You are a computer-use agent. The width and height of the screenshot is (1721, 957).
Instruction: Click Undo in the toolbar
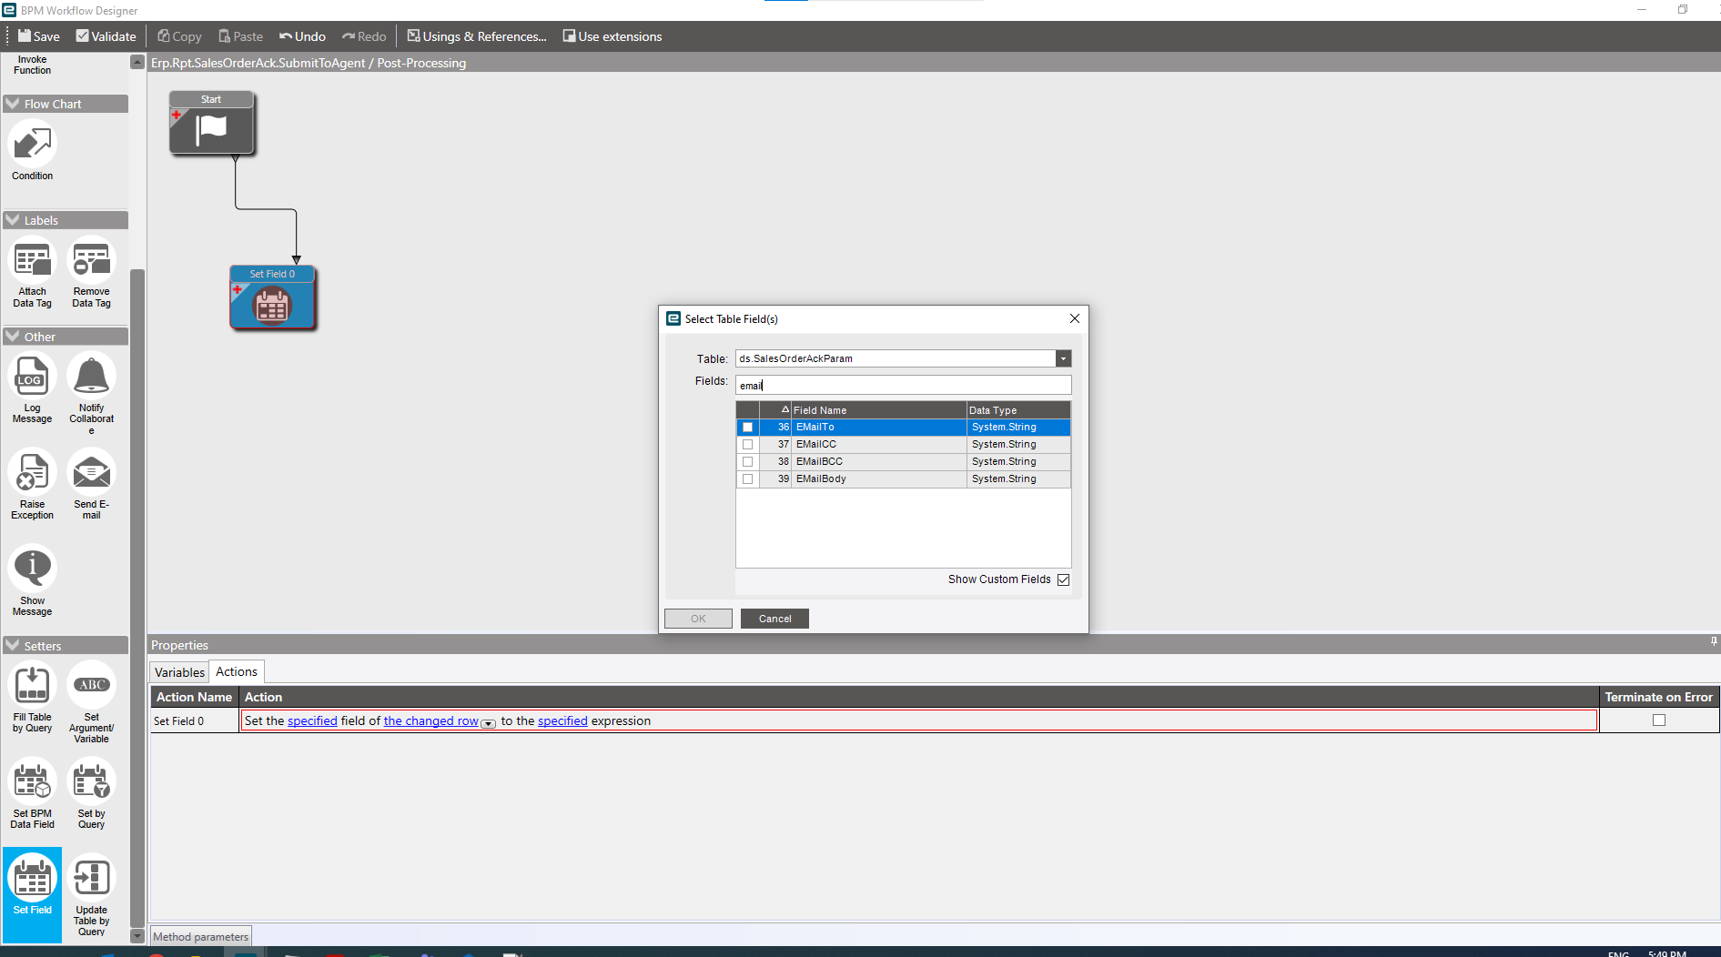click(302, 36)
